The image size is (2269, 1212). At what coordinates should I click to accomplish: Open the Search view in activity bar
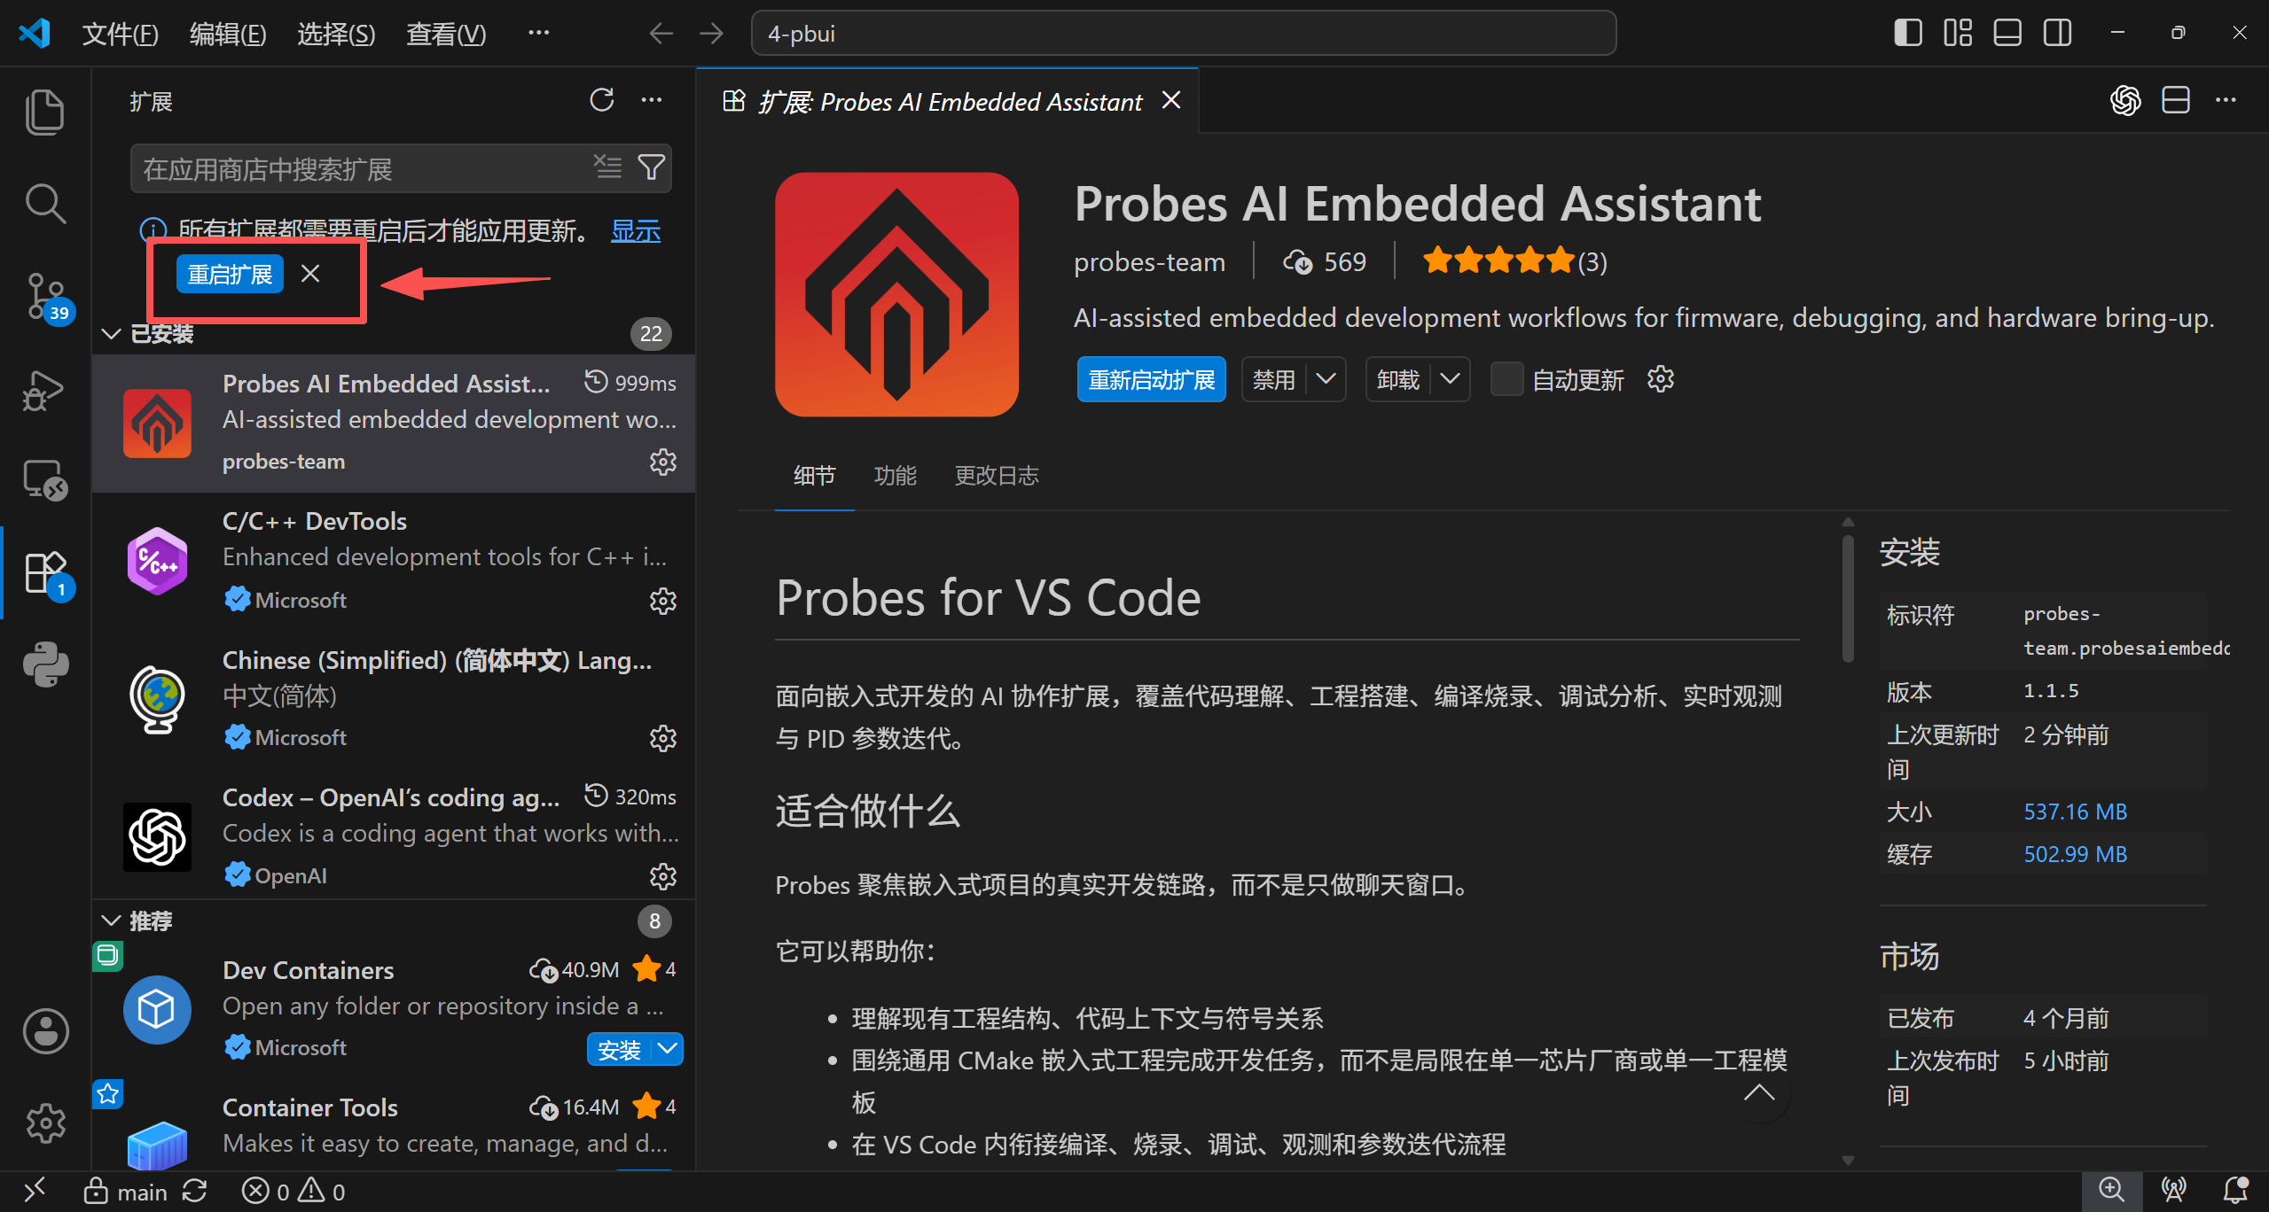click(x=45, y=204)
